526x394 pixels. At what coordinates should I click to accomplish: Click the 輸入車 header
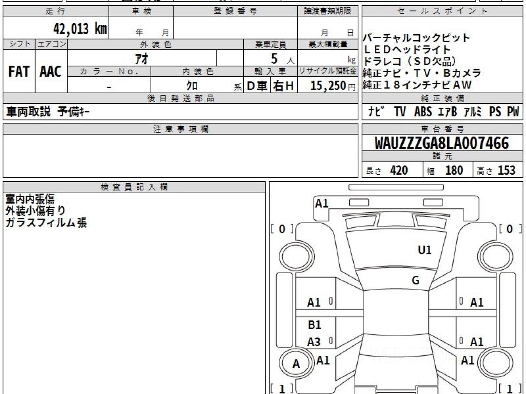[270, 71]
